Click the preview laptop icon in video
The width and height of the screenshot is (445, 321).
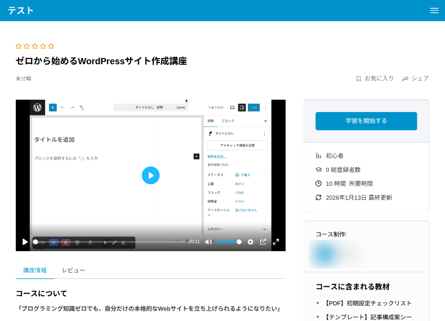(x=232, y=108)
